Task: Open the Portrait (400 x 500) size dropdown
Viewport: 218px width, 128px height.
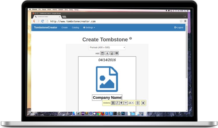Action: (x=107, y=47)
